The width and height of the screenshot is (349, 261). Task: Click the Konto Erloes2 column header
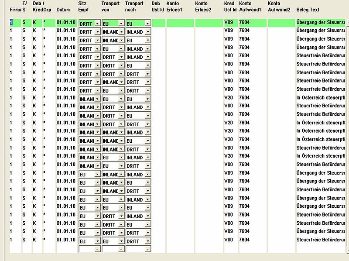tap(203, 7)
